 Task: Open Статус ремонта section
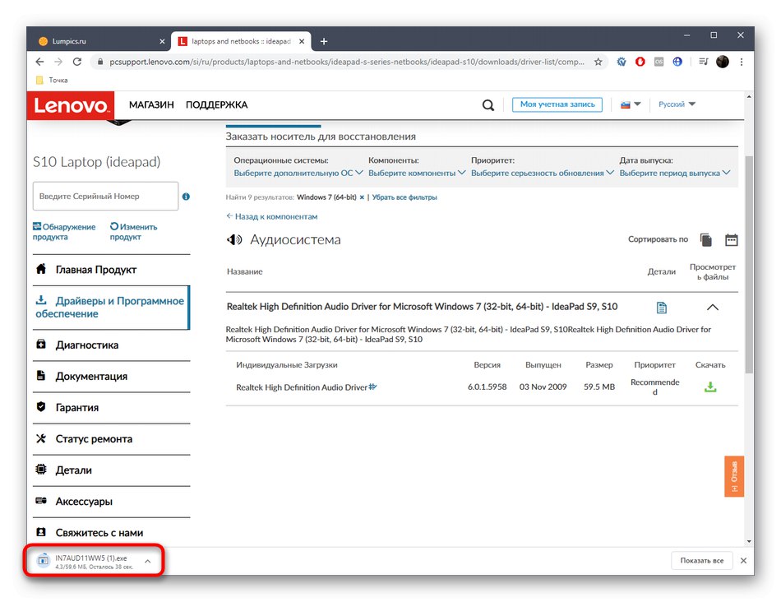(x=112, y=439)
